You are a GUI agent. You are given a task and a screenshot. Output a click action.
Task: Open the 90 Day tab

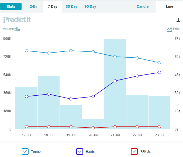tap(90, 6)
